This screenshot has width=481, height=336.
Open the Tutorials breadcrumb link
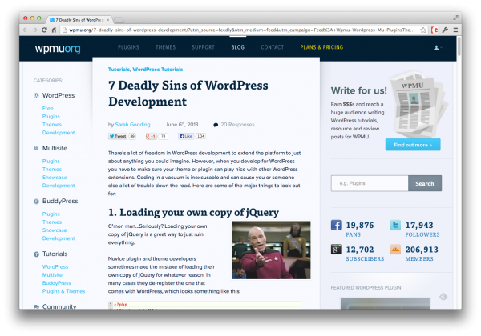119,70
